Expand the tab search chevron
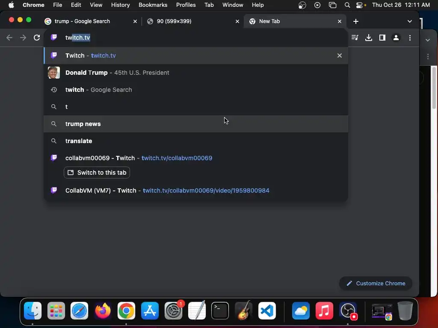 click(x=409, y=21)
